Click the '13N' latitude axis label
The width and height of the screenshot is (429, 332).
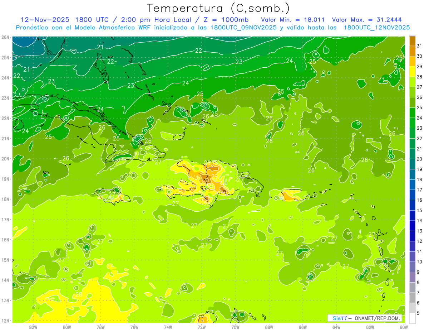pos(5,300)
